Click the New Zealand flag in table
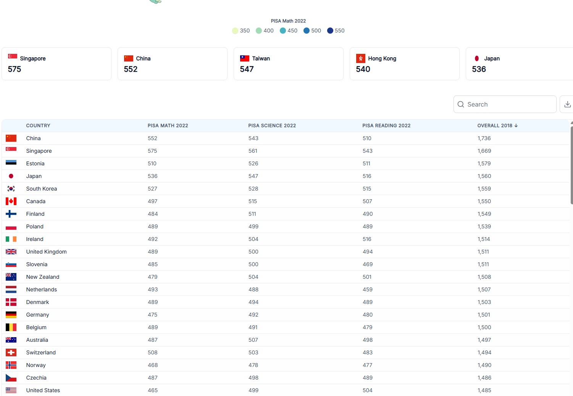This screenshot has height=396, width=573. pyautogui.click(x=11, y=277)
